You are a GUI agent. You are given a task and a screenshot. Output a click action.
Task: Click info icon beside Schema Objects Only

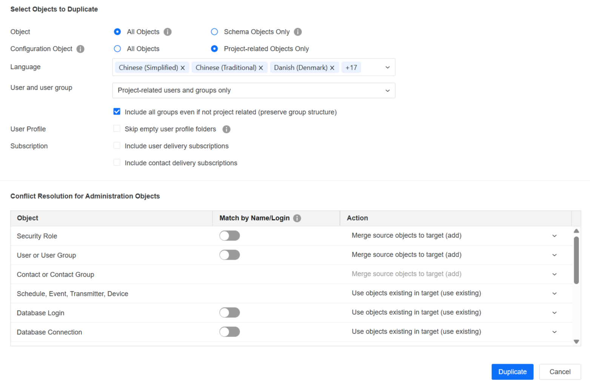coord(298,32)
